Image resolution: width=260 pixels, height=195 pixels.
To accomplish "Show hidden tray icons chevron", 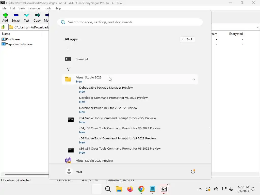I will pos(200,189).
